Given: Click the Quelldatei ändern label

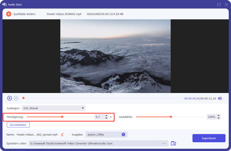Looking at the screenshot, I should (x=24, y=14).
